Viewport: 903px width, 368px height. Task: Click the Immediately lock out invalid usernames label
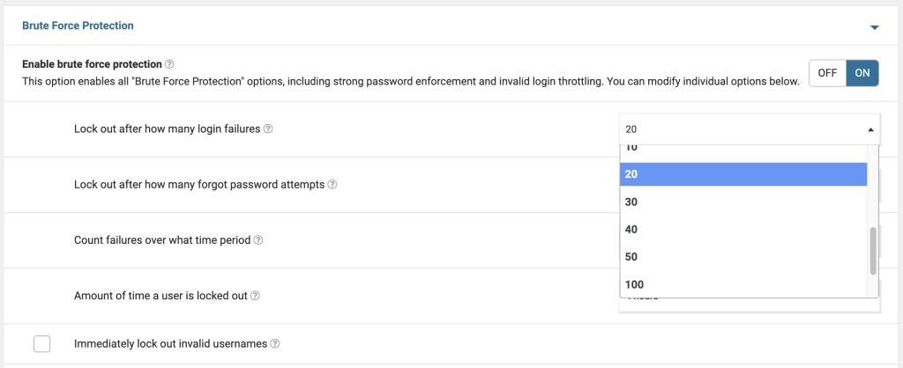[170, 344]
